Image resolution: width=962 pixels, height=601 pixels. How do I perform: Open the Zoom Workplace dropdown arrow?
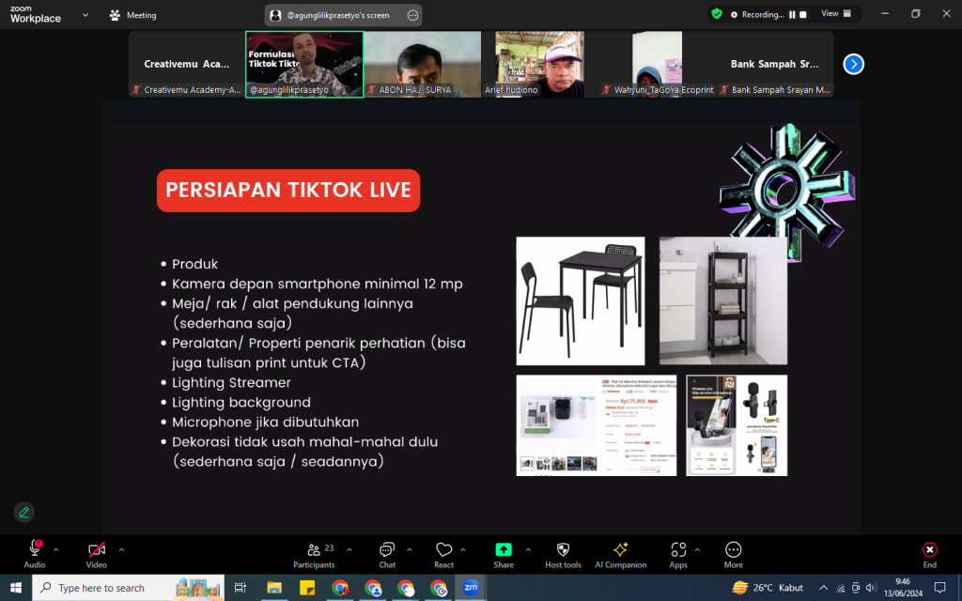(x=85, y=15)
